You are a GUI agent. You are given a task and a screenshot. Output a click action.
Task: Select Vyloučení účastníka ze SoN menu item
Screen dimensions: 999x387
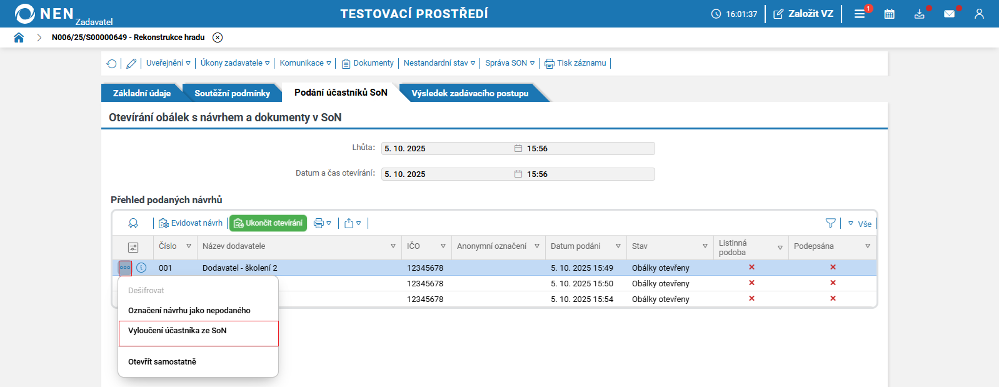178,331
